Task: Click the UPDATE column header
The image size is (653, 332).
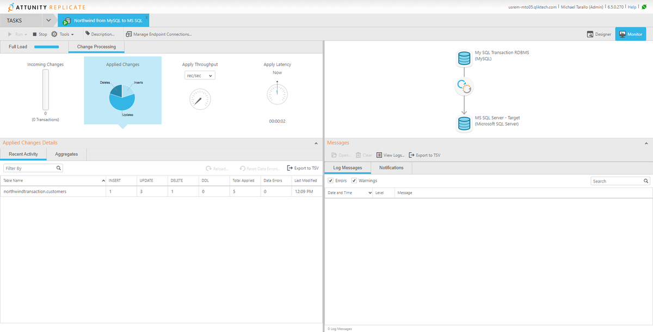Action: click(152, 180)
